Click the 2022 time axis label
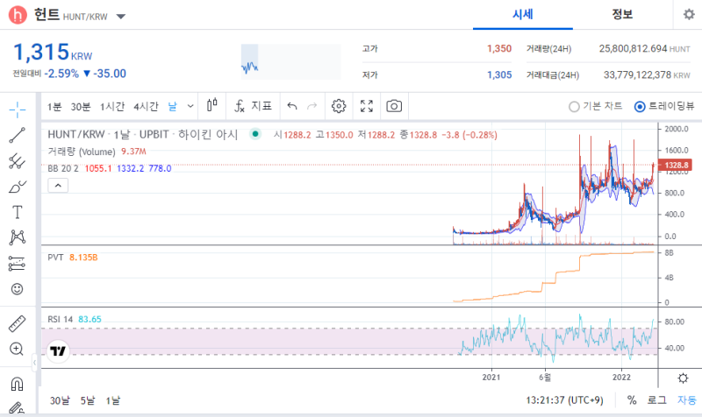The image size is (702, 417). tap(621, 378)
